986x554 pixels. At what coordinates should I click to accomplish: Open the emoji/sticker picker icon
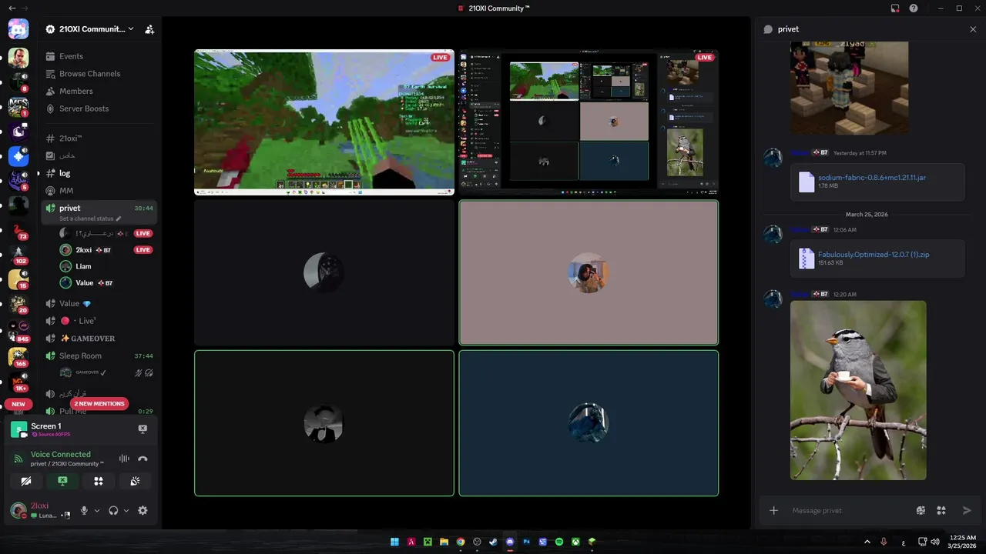921,510
